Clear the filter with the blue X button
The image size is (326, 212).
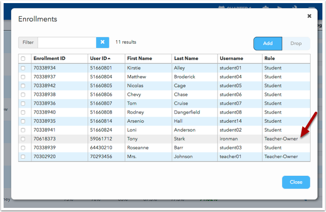click(102, 42)
